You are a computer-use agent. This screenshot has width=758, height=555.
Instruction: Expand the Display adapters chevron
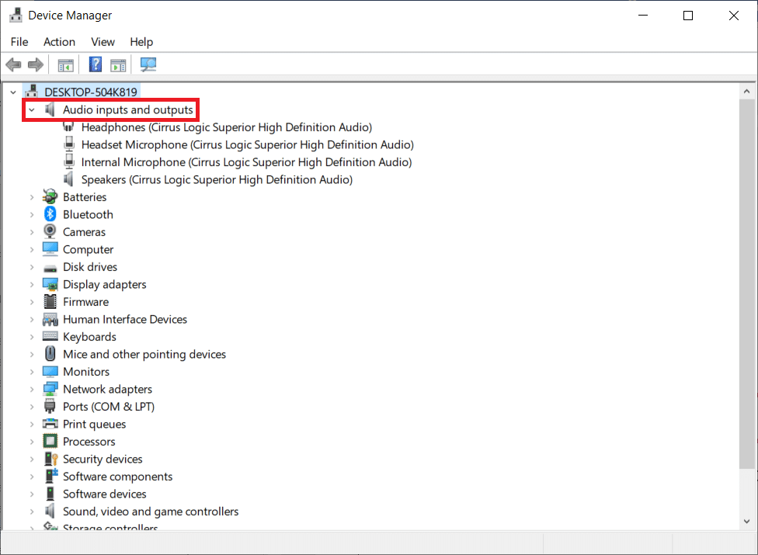point(31,285)
